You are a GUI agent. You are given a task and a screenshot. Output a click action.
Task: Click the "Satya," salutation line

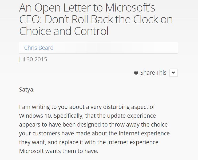pyautogui.click(x=27, y=90)
